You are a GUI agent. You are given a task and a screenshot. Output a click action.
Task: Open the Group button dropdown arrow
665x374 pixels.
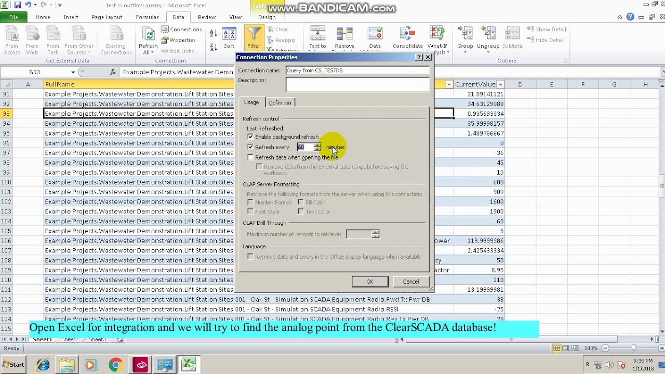pyautogui.click(x=465, y=52)
